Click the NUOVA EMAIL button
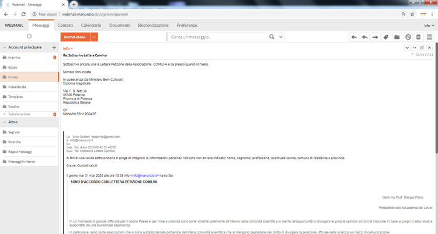Image resolution: width=438 pixels, height=234 pixels. pos(75,37)
